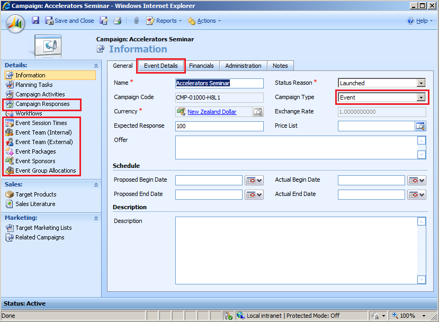Switch to the Financials tab

(201, 66)
